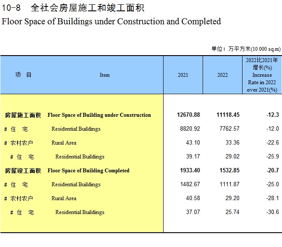
Task: Click the 2022 column header
Action: click(x=222, y=75)
